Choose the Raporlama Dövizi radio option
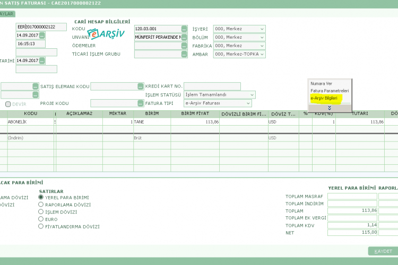This screenshot has height=265, width=398. 41,205
